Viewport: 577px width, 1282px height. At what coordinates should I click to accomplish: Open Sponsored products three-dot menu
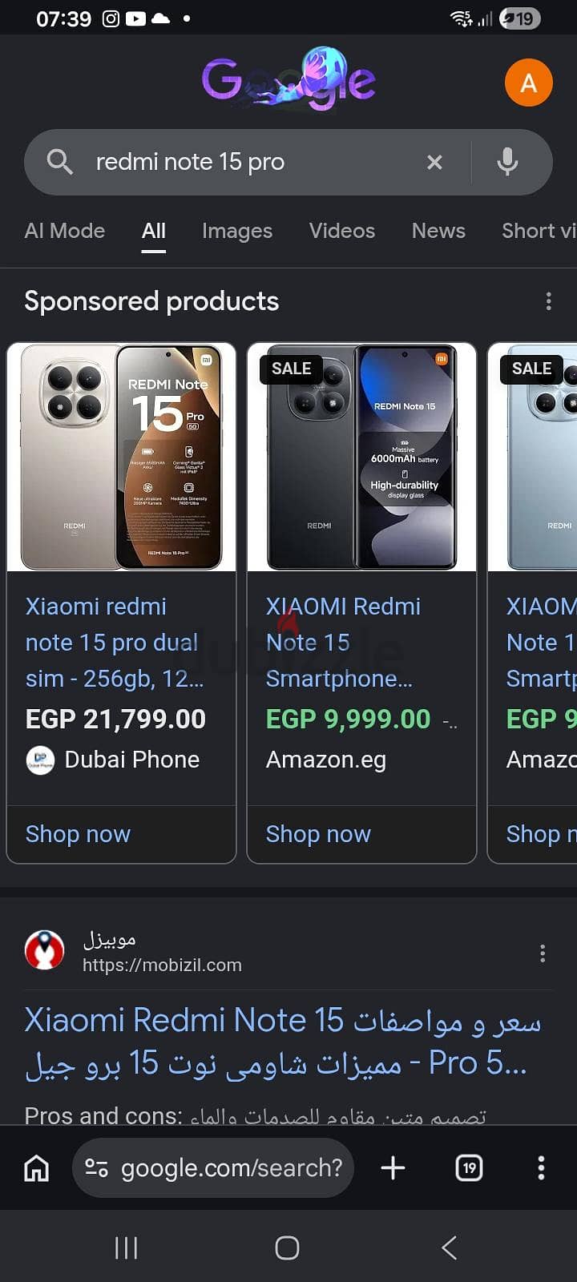point(548,301)
